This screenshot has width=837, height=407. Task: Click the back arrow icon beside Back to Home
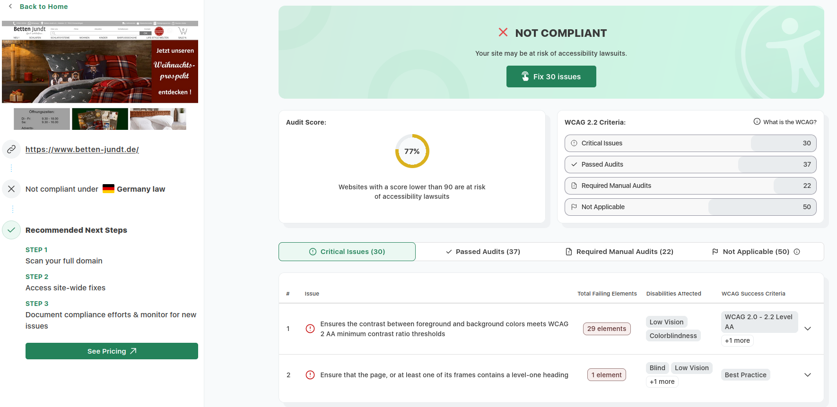click(x=10, y=7)
